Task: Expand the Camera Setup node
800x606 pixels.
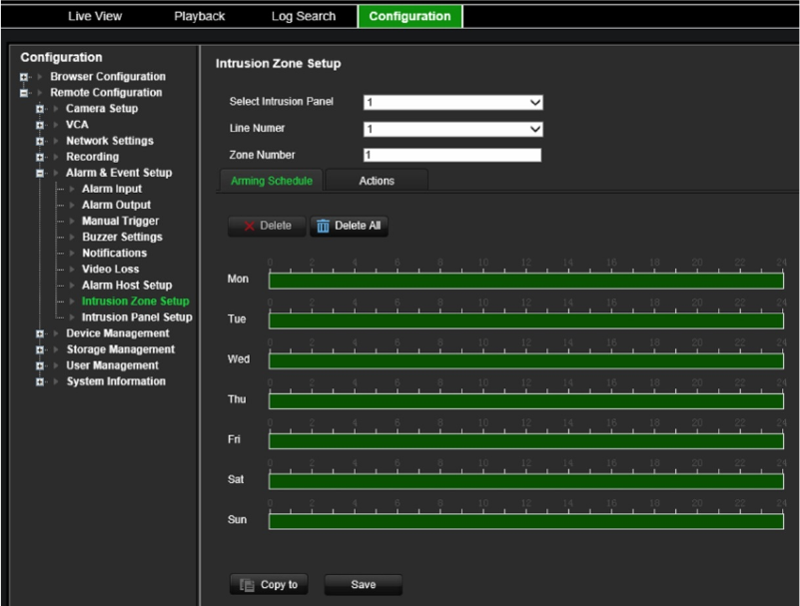Action: pyautogui.click(x=40, y=109)
